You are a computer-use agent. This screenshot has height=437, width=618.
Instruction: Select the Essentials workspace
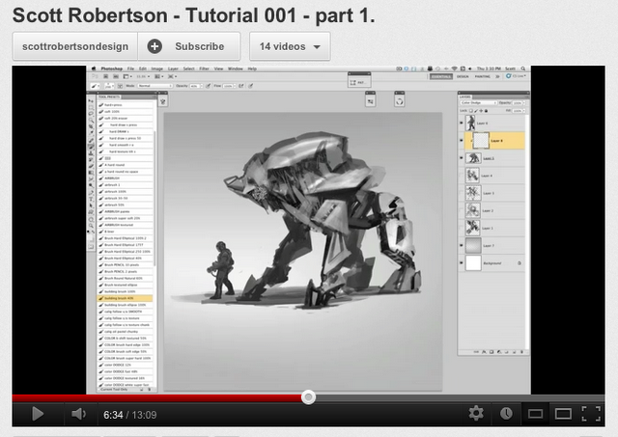[x=440, y=76]
